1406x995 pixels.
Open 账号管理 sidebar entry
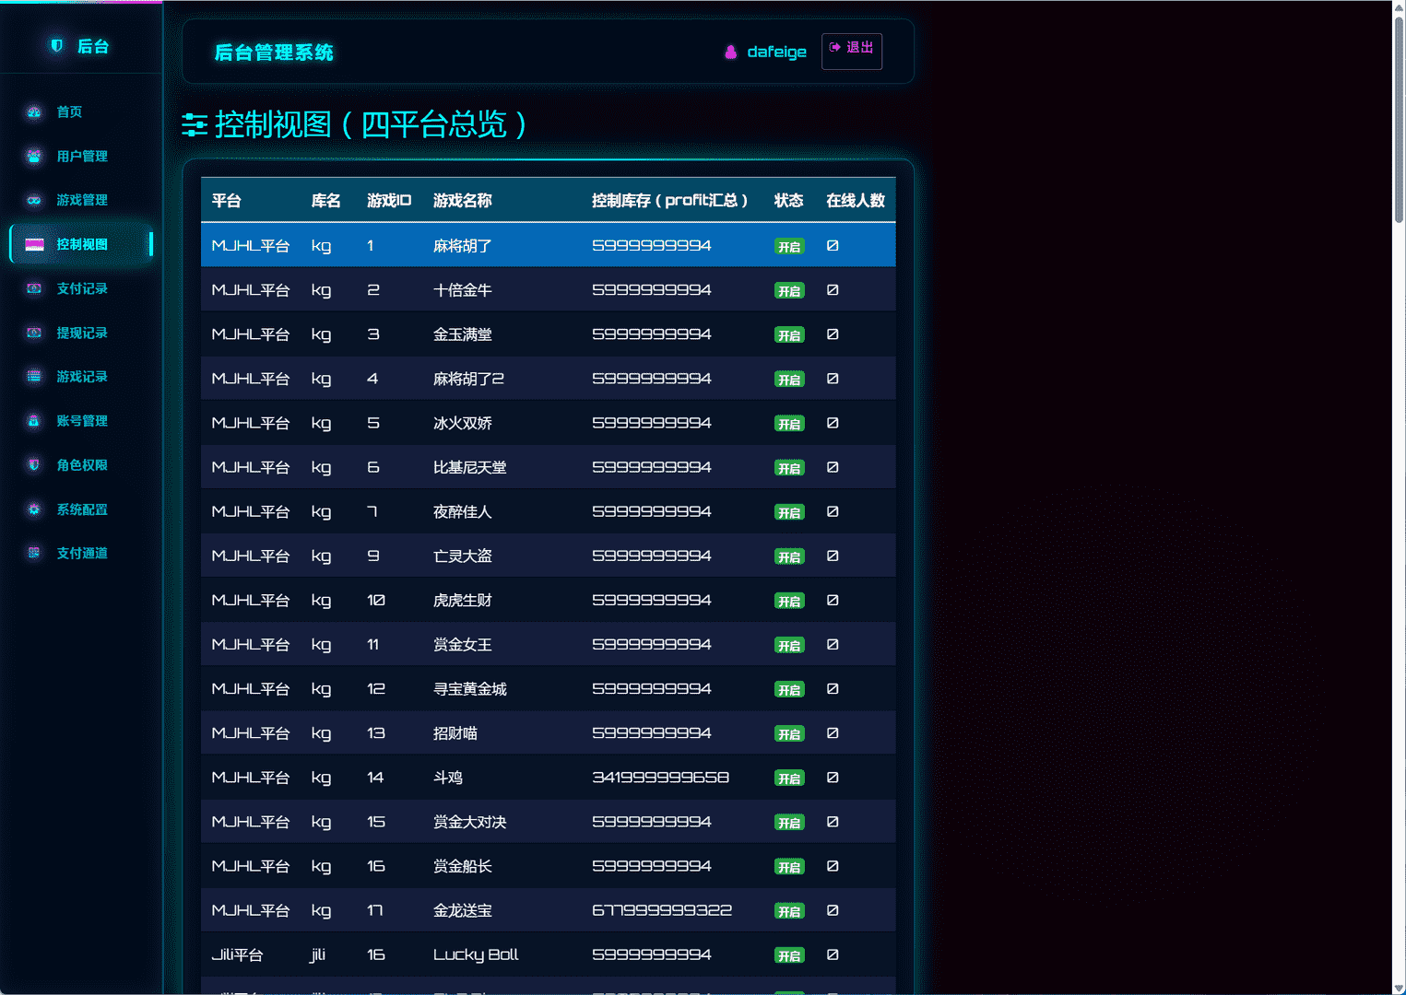click(x=81, y=421)
